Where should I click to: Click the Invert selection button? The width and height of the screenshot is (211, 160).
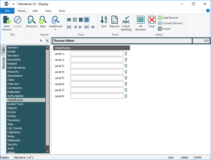click(x=164, y=29)
